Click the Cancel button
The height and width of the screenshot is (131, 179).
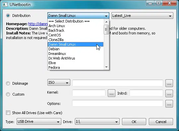pos(161,122)
